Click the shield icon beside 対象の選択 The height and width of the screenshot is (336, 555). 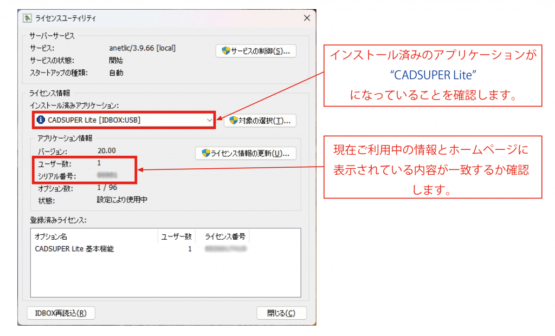[234, 120]
